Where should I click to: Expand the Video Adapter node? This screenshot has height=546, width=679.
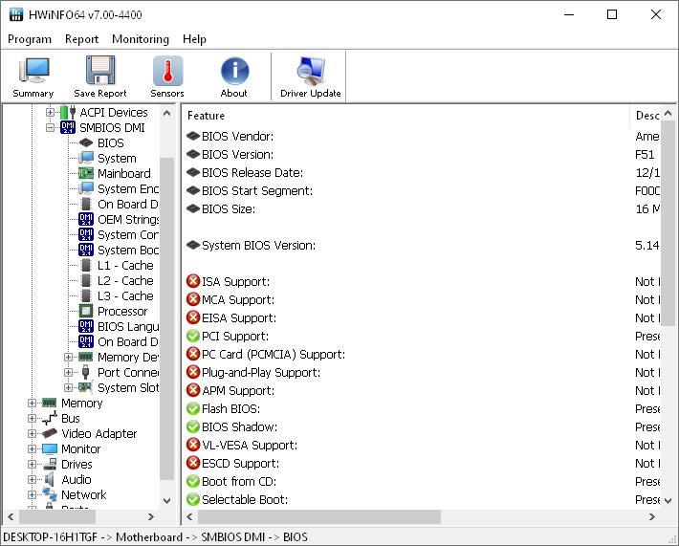pos(32,433)
